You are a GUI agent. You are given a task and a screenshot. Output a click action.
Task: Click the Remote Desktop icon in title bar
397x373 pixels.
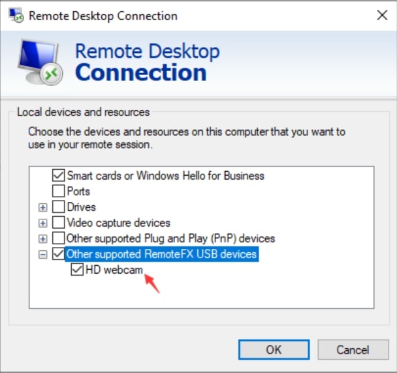pyautogui.click(x=14, y=16)
